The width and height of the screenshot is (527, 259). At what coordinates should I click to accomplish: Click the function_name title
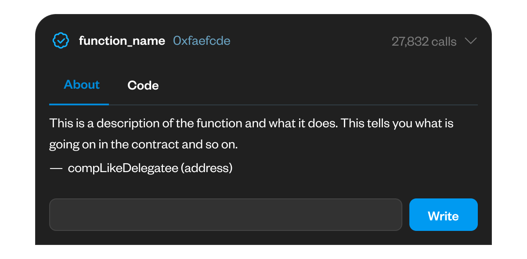click(x=122, y=41)
